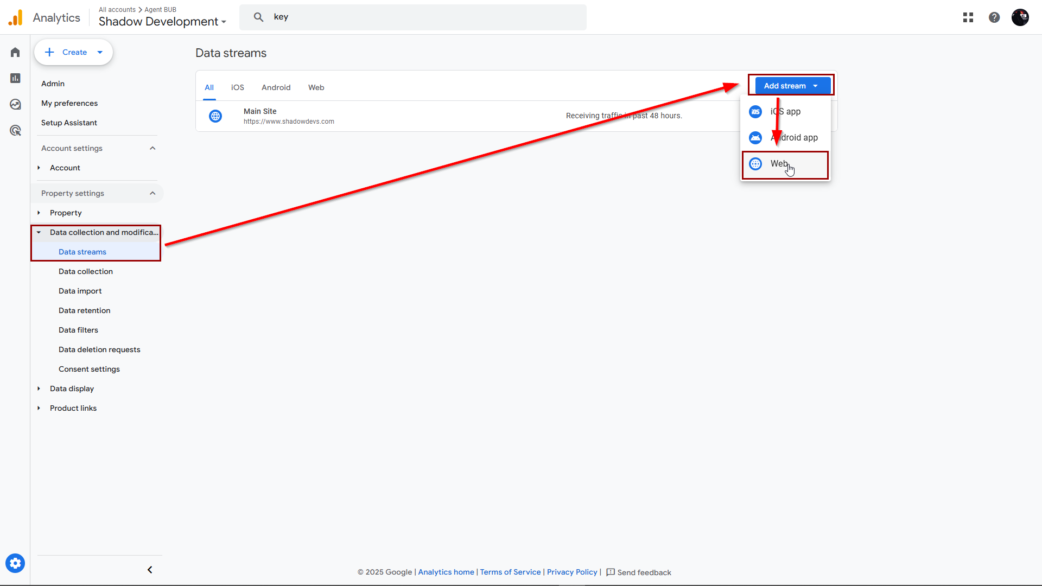Collapse the Account settings section
The width and height of the screenshot is (1042, 586).
click(x=153, y=148)
